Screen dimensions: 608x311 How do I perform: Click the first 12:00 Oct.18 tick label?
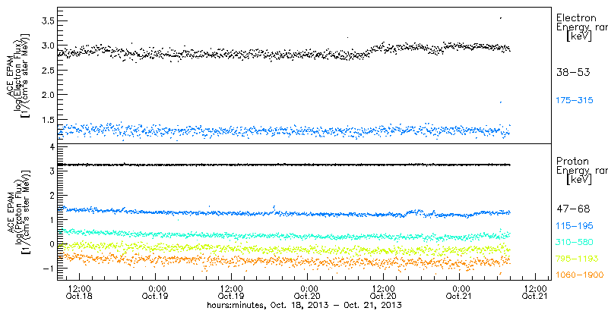79,293
